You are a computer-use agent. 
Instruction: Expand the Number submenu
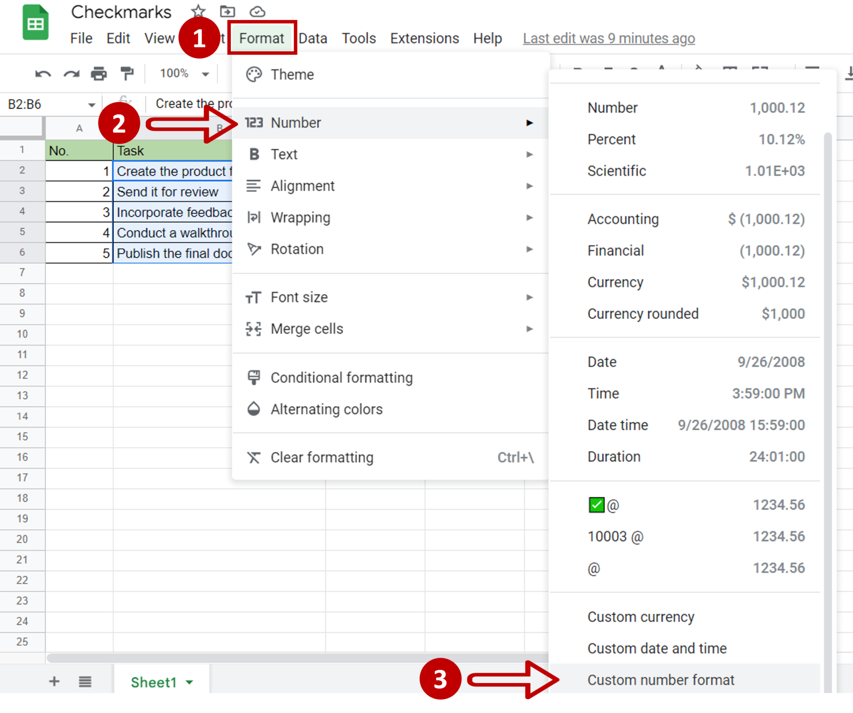tap(390, 123)
